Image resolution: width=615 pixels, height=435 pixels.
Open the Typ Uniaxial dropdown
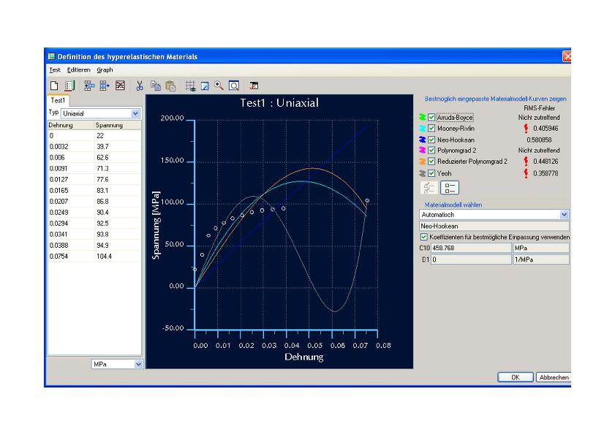point(135,113)
